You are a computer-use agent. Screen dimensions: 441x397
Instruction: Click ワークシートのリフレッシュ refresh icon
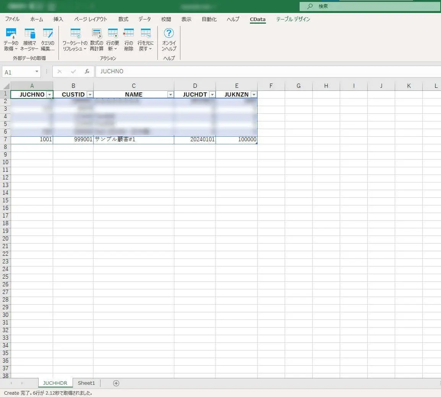coord(75,39)
